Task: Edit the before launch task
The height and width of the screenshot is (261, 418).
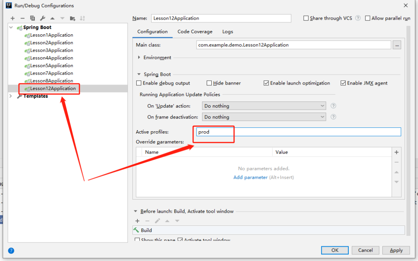Action: point(158,221)
